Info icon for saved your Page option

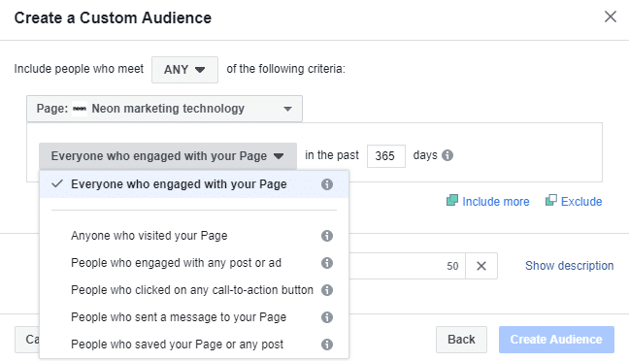tap(327, 345)
